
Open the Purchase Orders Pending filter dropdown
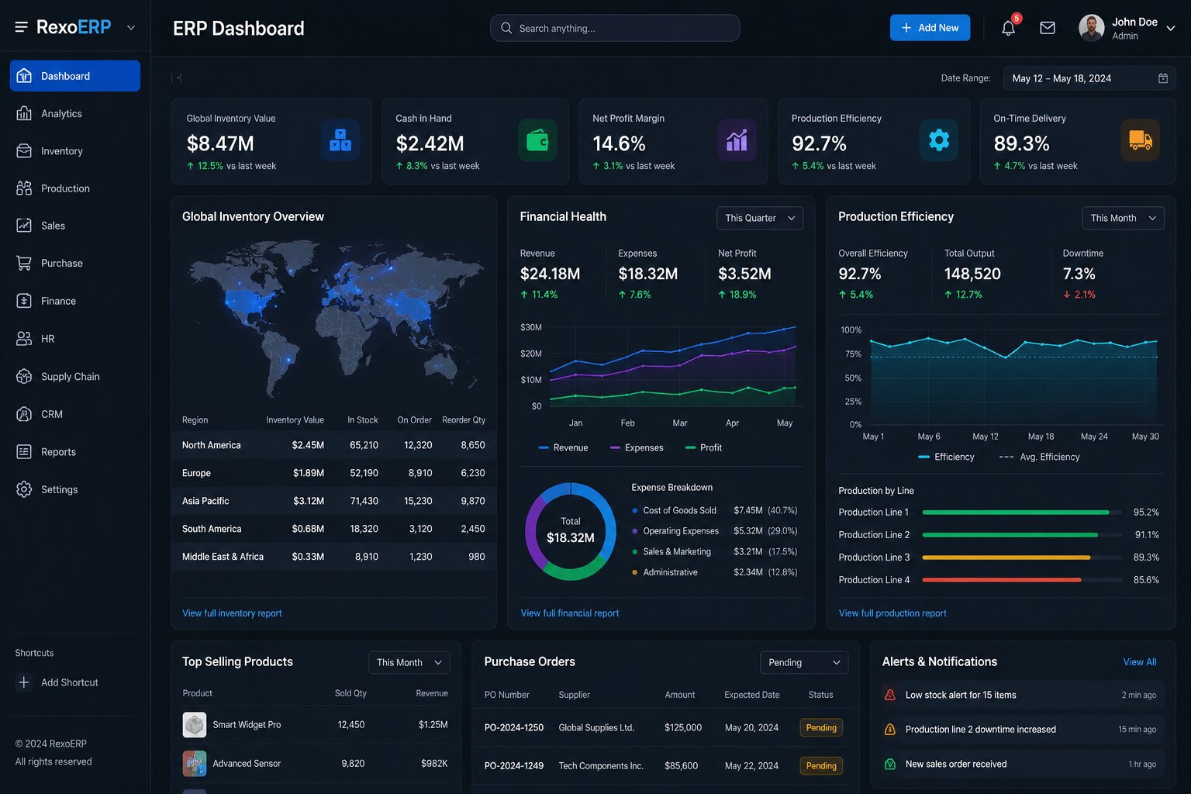pos(804,662)
